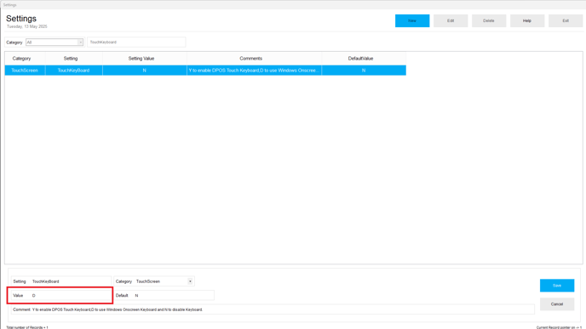Open the Help button

point(527,21)
